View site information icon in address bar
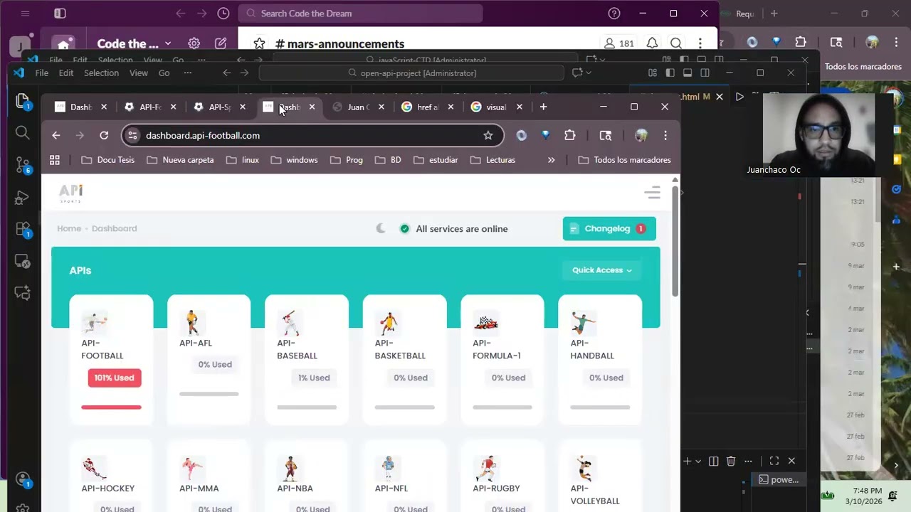The image size is (911, 512). pos(132,135)
